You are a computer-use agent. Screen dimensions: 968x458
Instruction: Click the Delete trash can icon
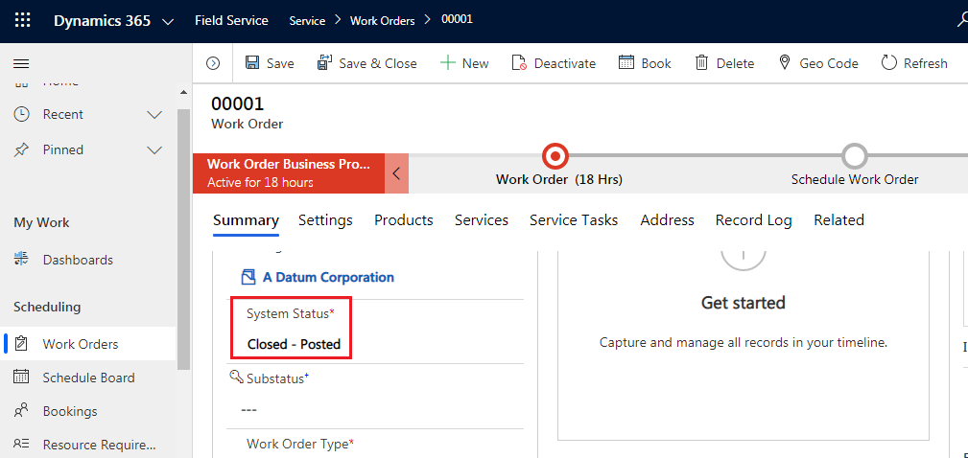701,63
